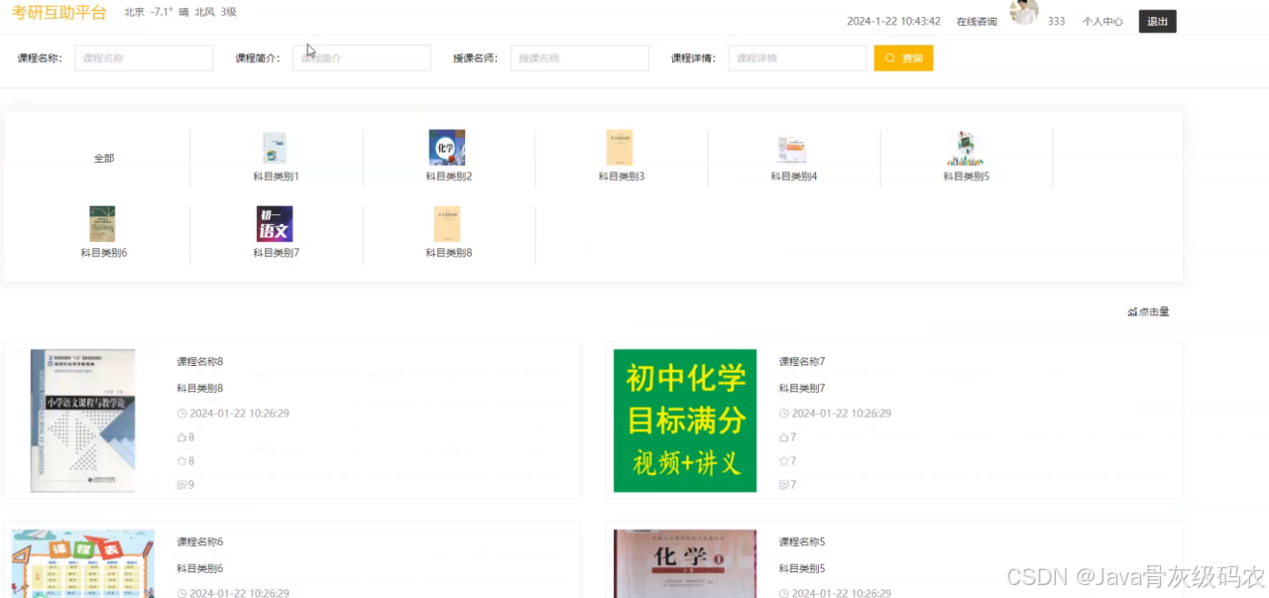Click the 点击量 sort icon
This screenshot has width=1269, height=598.
coord(1133,310)
